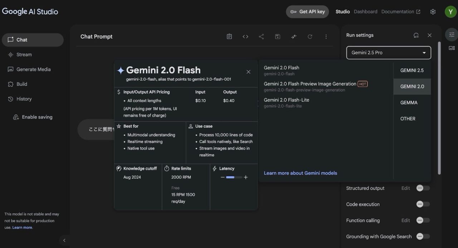This screenshot has height=248, width=458.
Task: Click the $0.40 output price
Action: point(229,101)
